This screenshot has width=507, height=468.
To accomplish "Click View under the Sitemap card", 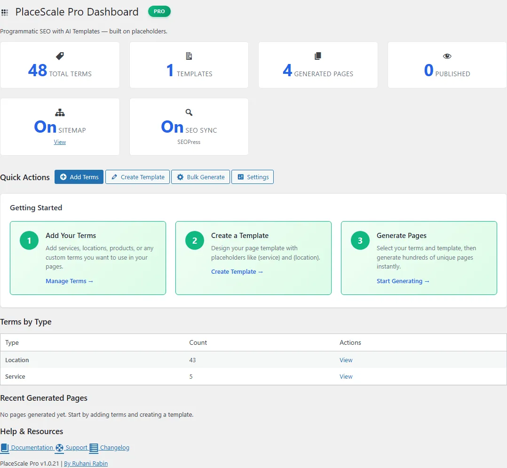I will pos(60,142).
